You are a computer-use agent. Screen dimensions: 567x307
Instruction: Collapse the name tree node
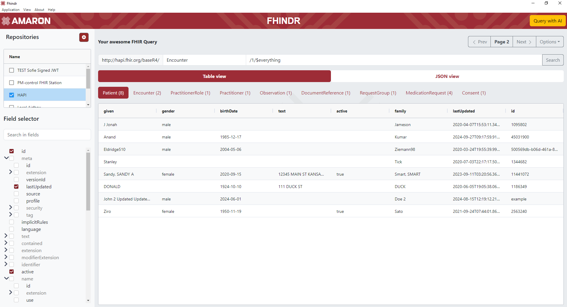coord(6,278)
